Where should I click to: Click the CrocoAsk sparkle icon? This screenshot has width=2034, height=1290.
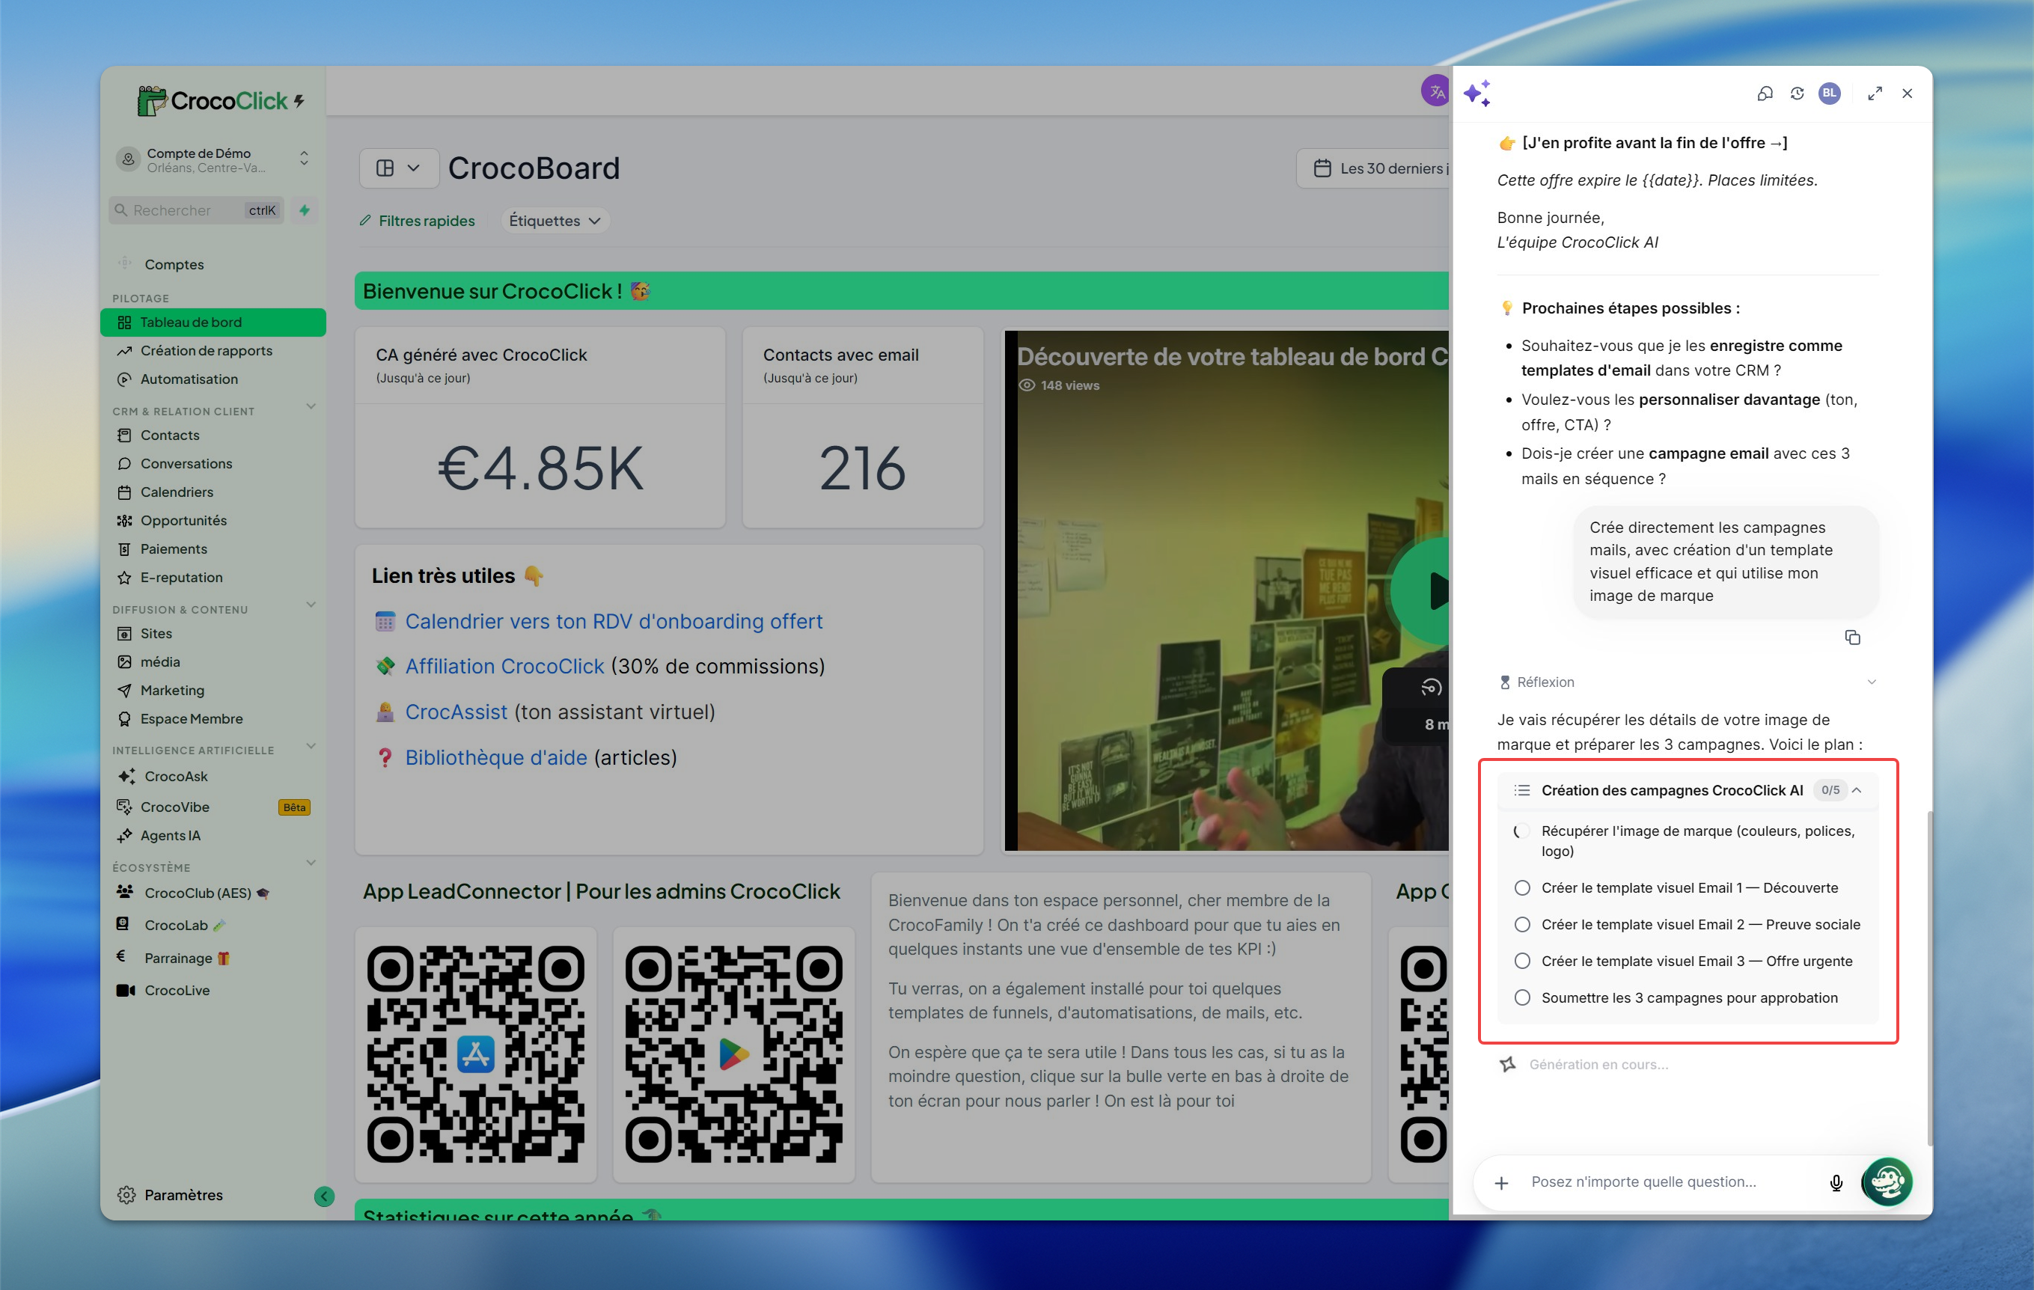[x=126, y=777]
